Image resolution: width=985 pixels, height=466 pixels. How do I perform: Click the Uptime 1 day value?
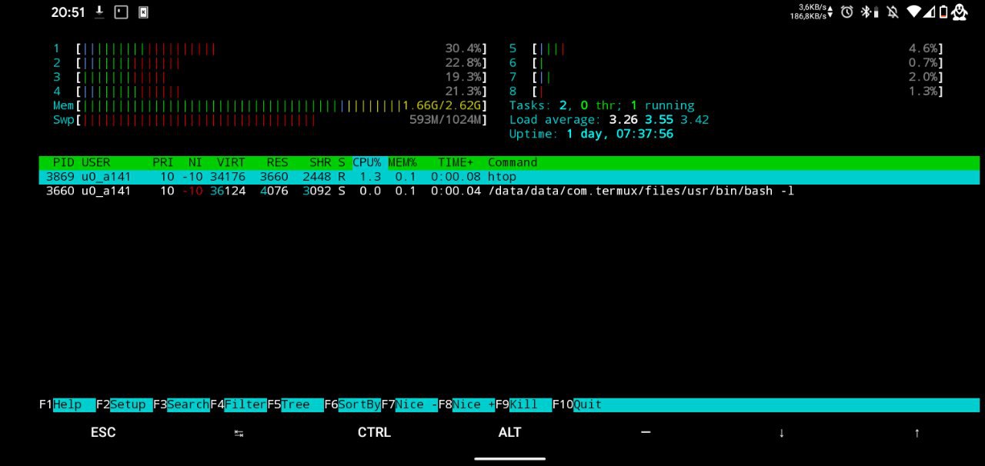point(619,134)
